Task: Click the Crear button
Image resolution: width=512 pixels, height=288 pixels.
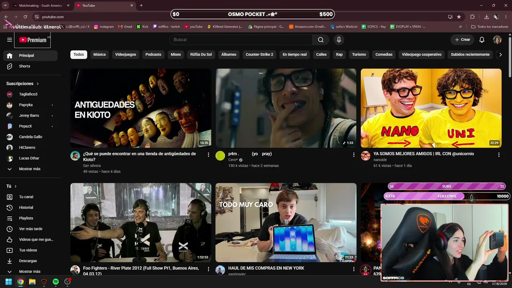Action: pos(462,40)
